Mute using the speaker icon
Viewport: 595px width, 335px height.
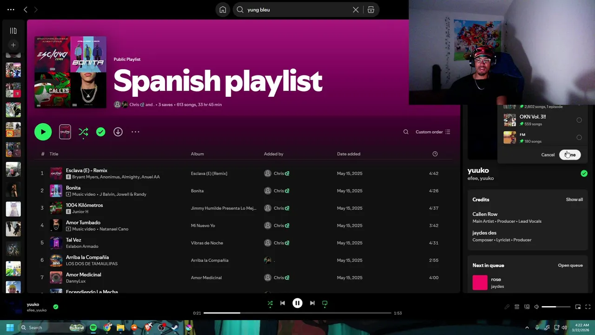click(x=536, y=307)
